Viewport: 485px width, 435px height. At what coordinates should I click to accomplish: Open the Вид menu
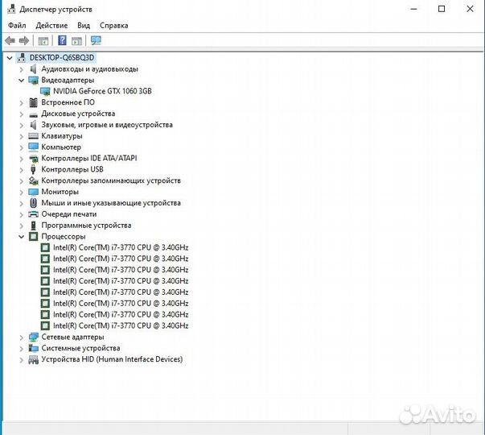coord(84,26)
